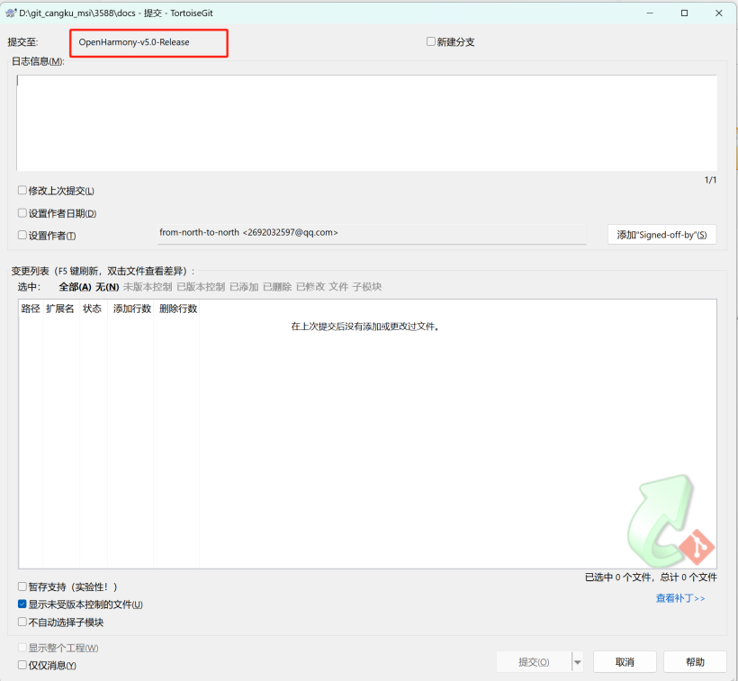Toggle the 设置作者 checkbox
This screenshot has width=738, height=681.
coord(22,236)
